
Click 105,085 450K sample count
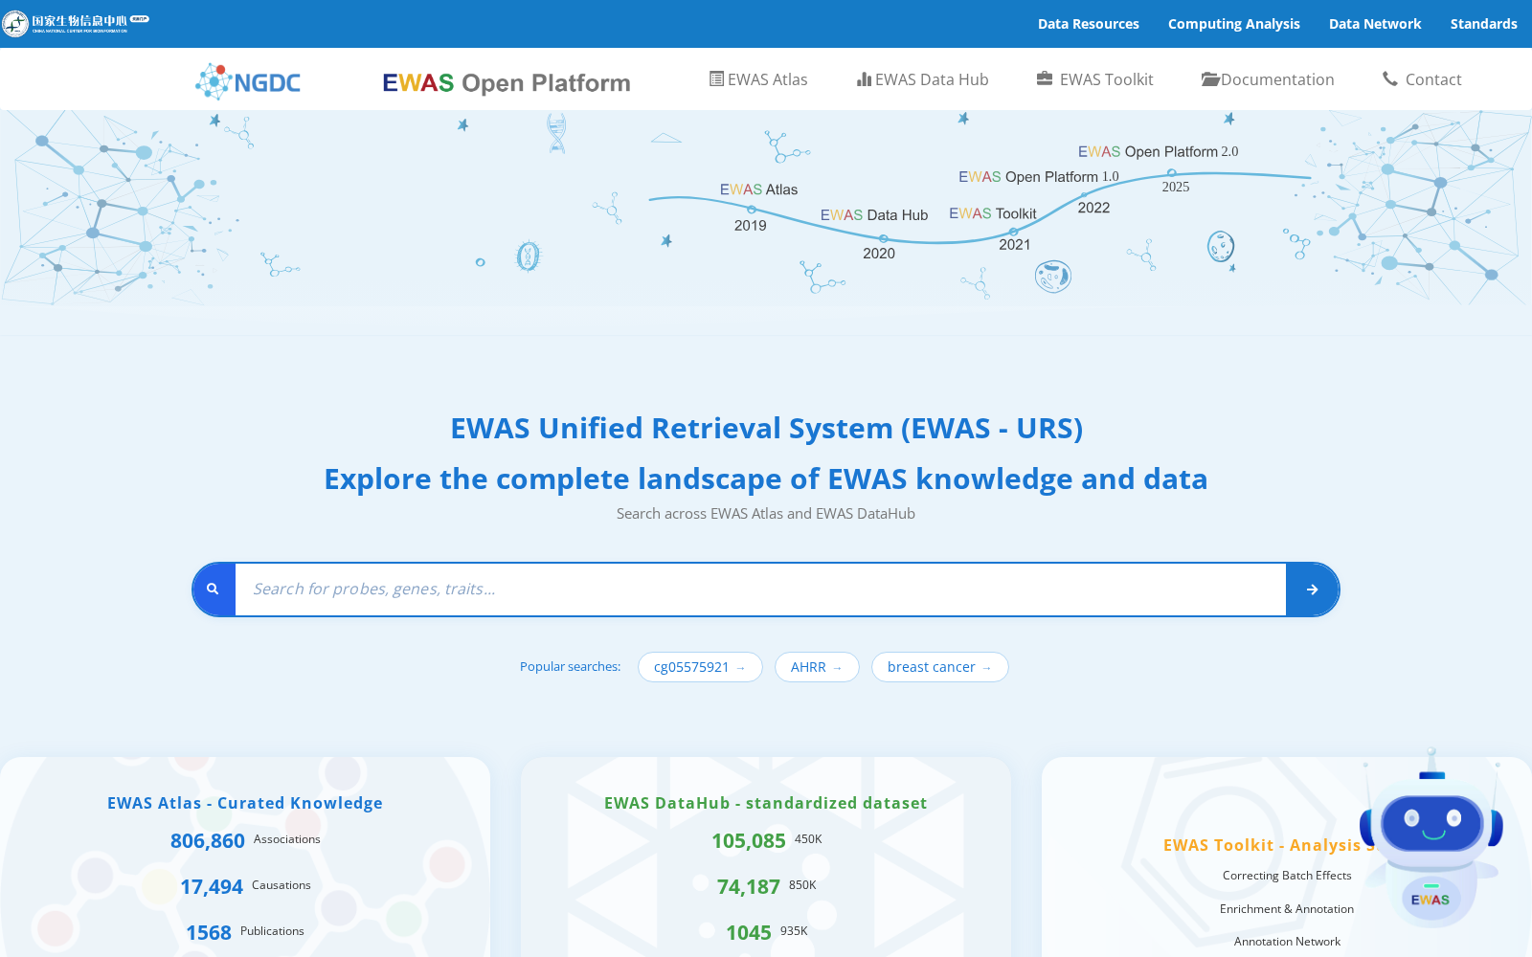[x=766, y=840]
